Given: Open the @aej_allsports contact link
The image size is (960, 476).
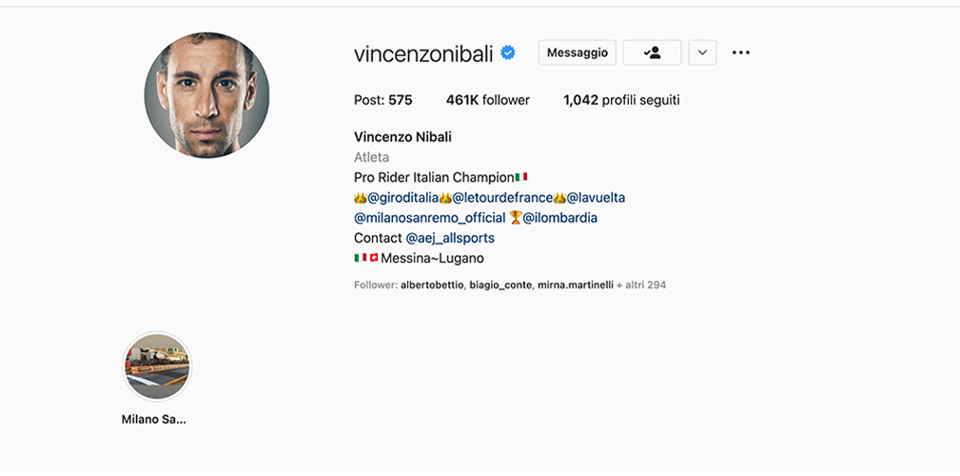Looking at the screenshot, I should [x=450, y=238].
